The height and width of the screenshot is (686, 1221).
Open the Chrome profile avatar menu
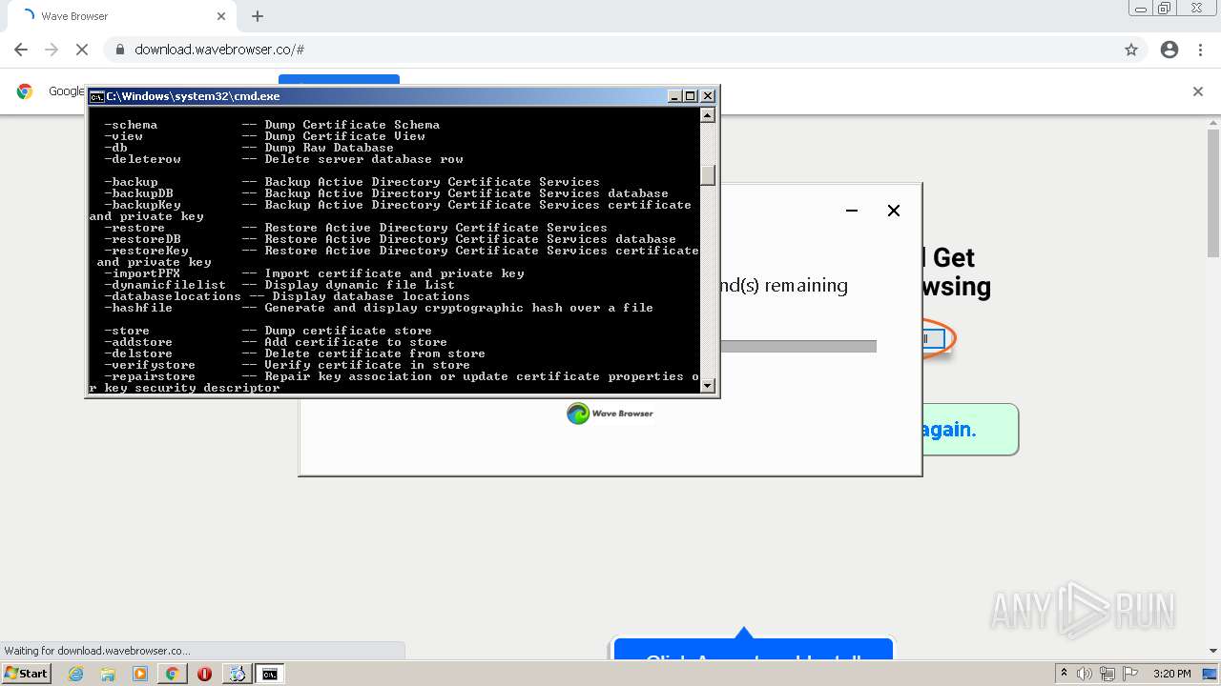[1169, 50]
